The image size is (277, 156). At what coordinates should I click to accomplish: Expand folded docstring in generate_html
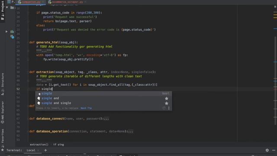coord(44,51)
